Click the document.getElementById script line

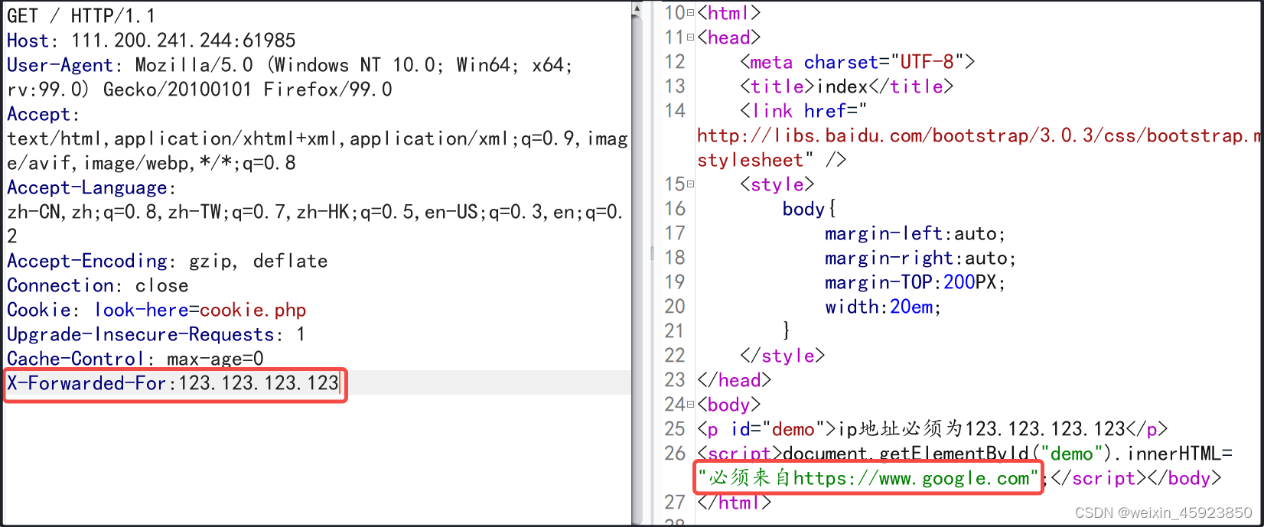pos(965,454)
